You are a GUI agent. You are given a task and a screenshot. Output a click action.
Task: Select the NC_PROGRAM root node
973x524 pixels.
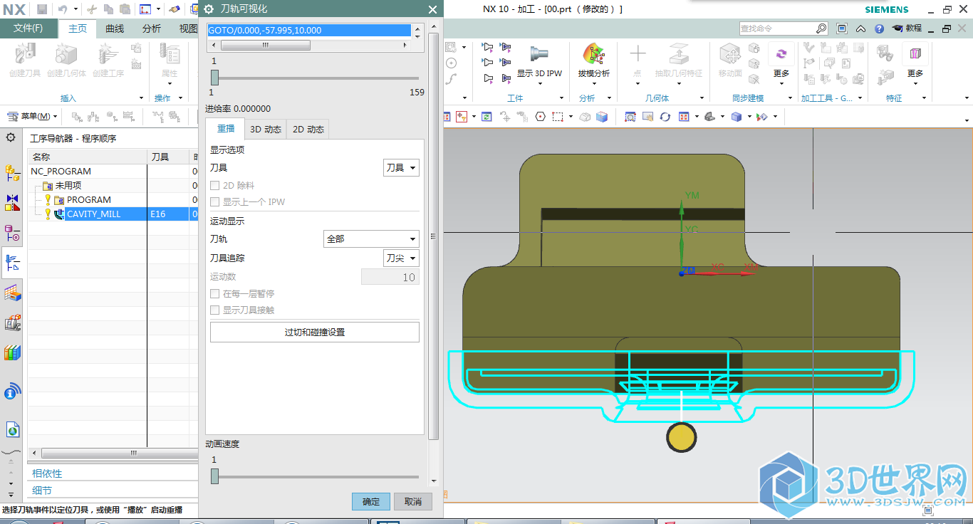pyautogui.click(x=61, y=171)
